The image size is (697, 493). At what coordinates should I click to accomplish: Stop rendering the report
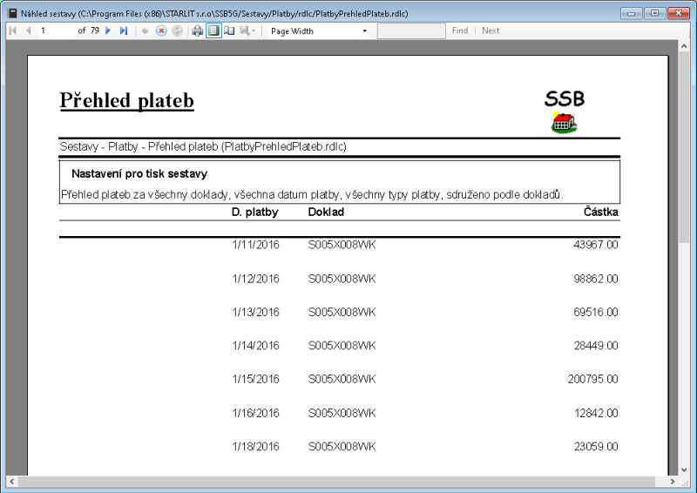(x=161, y=30)
